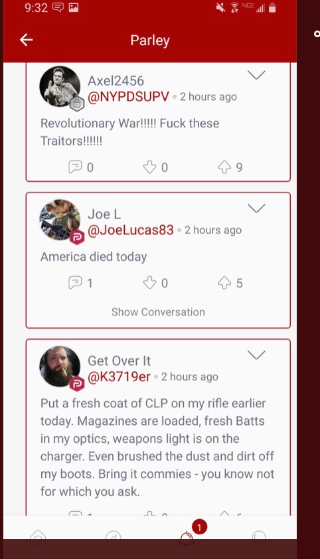Image resolution: width=320 pixels, height=559 pixels.
Task: Expand options chevron on Joe L's post
Action: point(256,208)
